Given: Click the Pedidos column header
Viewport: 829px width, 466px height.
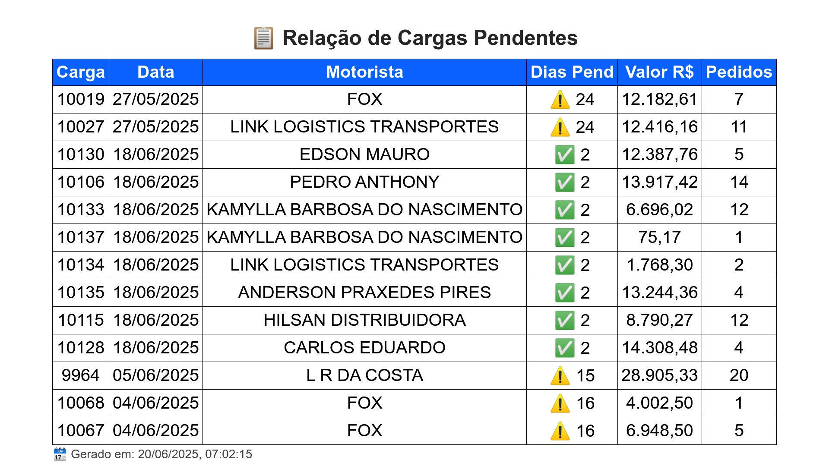Looking at the screenshot, I should point(739,72).
